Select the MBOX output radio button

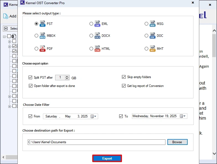[x=36, y=36]
